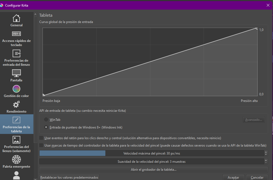Screen dimensions: 273x180
Task: Select the high-pressure curve point
Action: coord(257,28)
